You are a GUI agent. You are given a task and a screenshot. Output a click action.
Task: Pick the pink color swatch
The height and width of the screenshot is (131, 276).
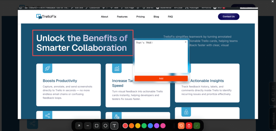point(163,126)
